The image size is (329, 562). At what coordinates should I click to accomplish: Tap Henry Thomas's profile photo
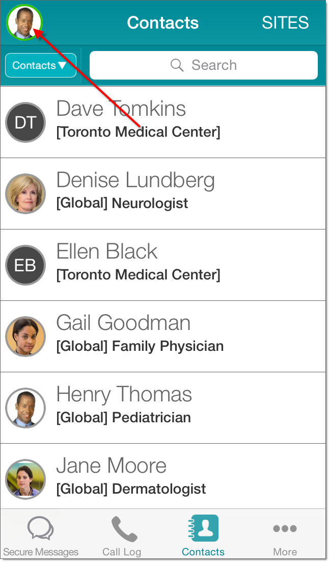[25, 408]
